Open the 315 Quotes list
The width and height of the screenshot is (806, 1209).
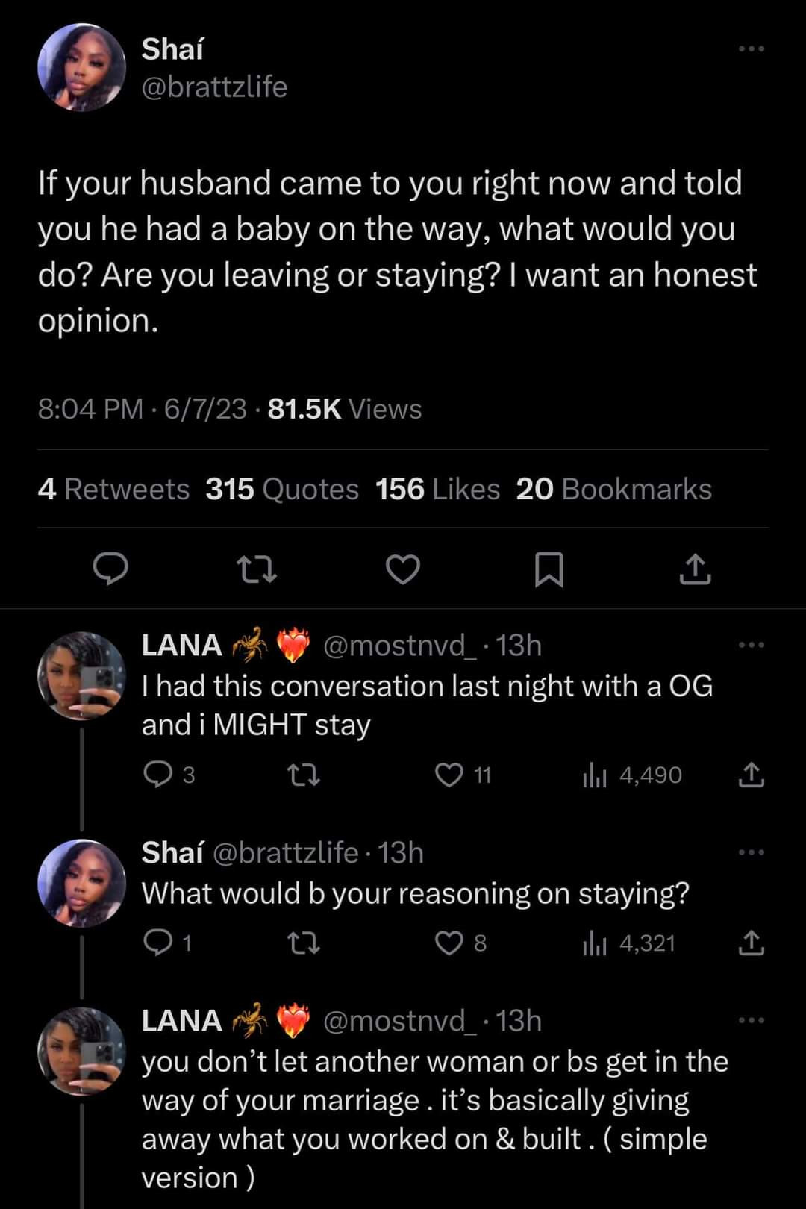tap(282, 490)
